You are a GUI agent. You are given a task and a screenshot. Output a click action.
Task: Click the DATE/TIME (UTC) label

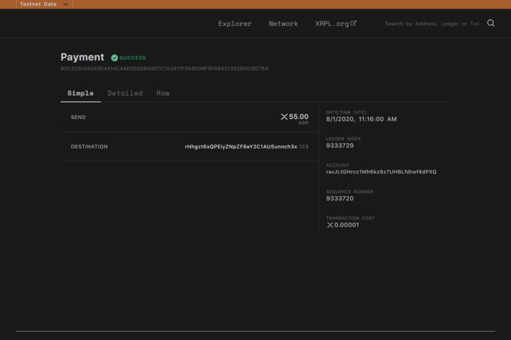(x=346, y=112)
